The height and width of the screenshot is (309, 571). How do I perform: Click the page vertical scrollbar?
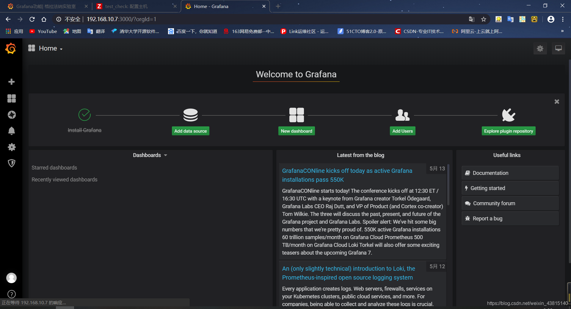tap(569, 161)
